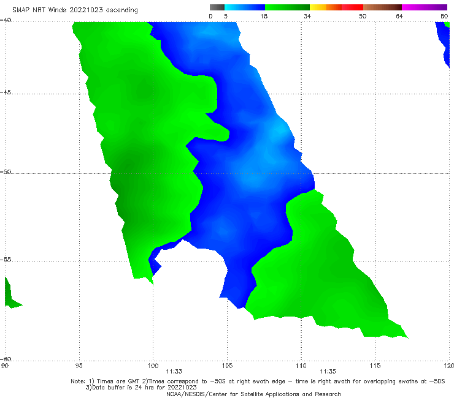Click the longitude label '105'
The height and width of the screenshot is (398, 454).
point(227,366)
